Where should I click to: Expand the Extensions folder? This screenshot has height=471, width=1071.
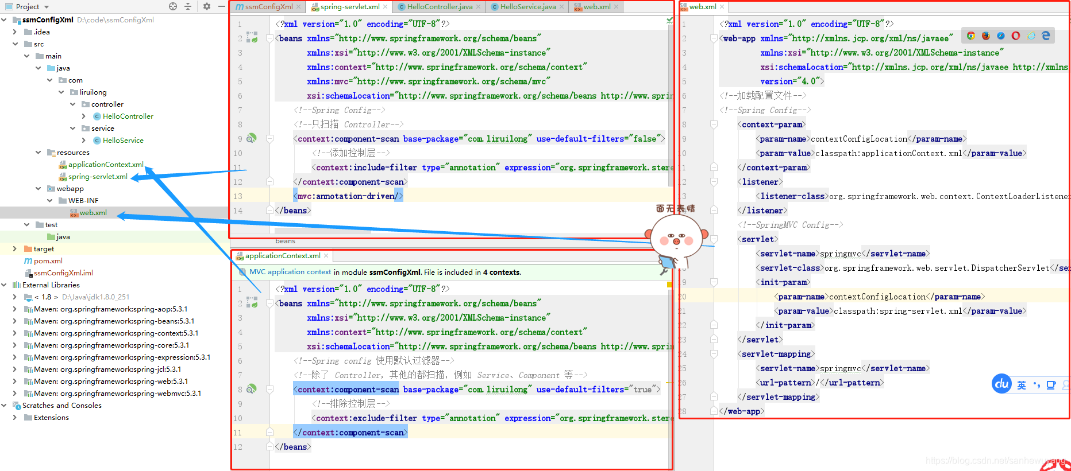coord(15,418)
